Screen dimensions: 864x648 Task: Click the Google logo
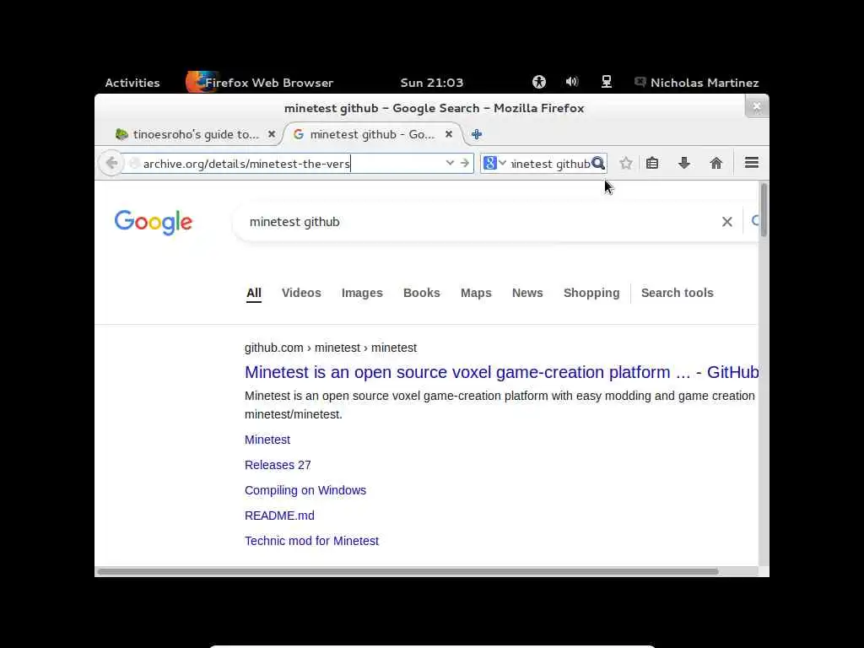point(154,222)
